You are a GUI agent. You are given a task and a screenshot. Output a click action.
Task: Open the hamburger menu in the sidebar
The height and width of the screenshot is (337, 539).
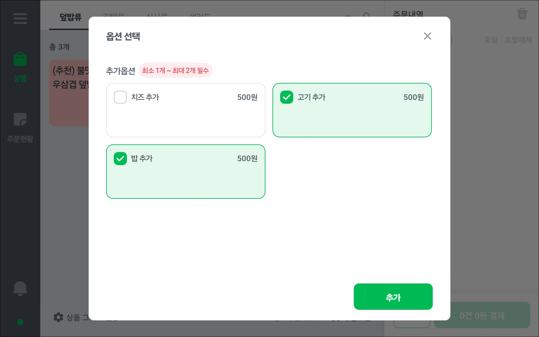20,19
